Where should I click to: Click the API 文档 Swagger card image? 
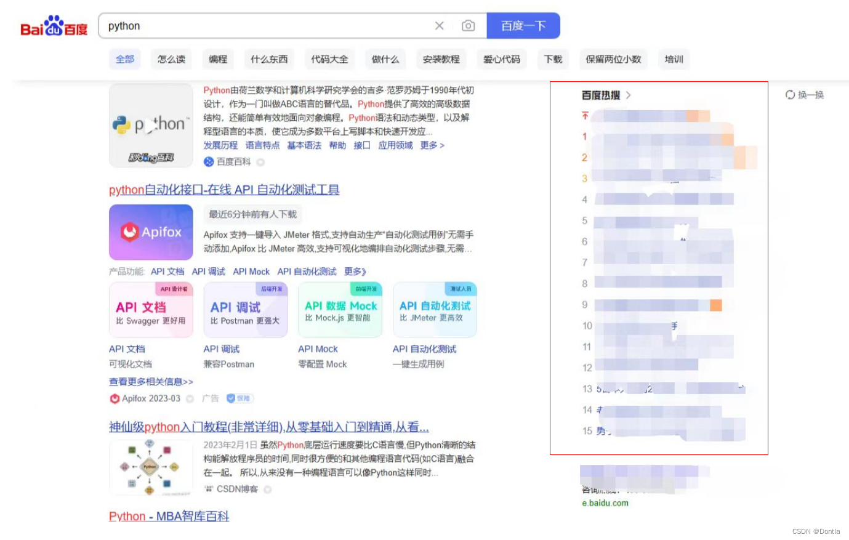[151, 310]
